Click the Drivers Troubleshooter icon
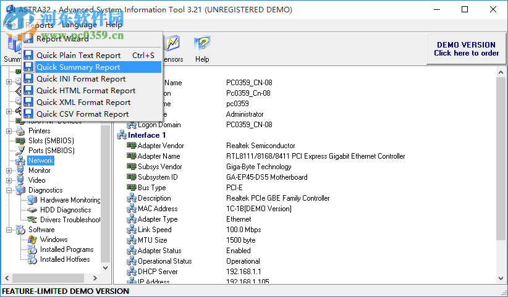The height and width of the screenshot is (297, 508). [32, 220]
